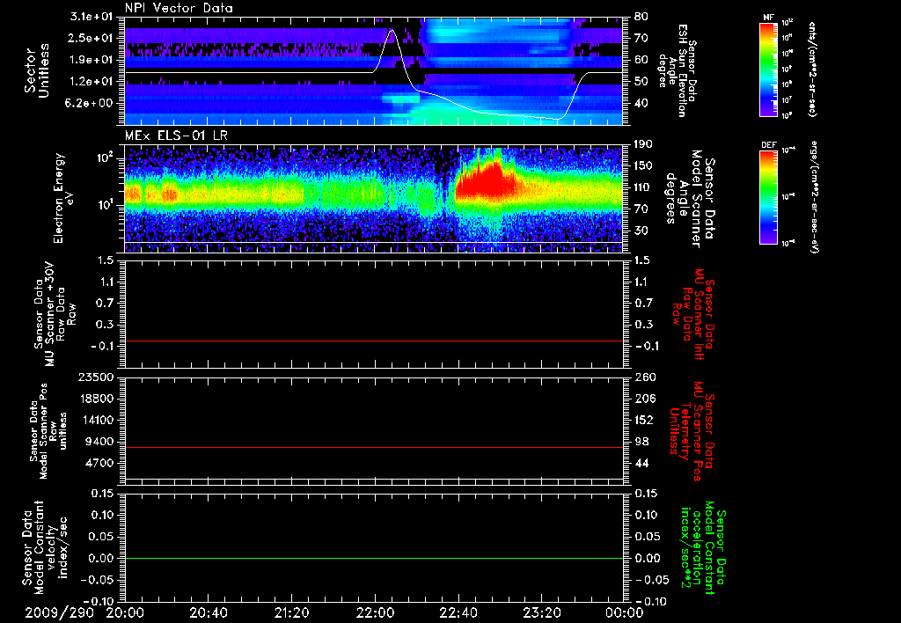The image size is (901, 623).
Task: Click the 18800 scanner position tick label
Action: click(96, 399)
